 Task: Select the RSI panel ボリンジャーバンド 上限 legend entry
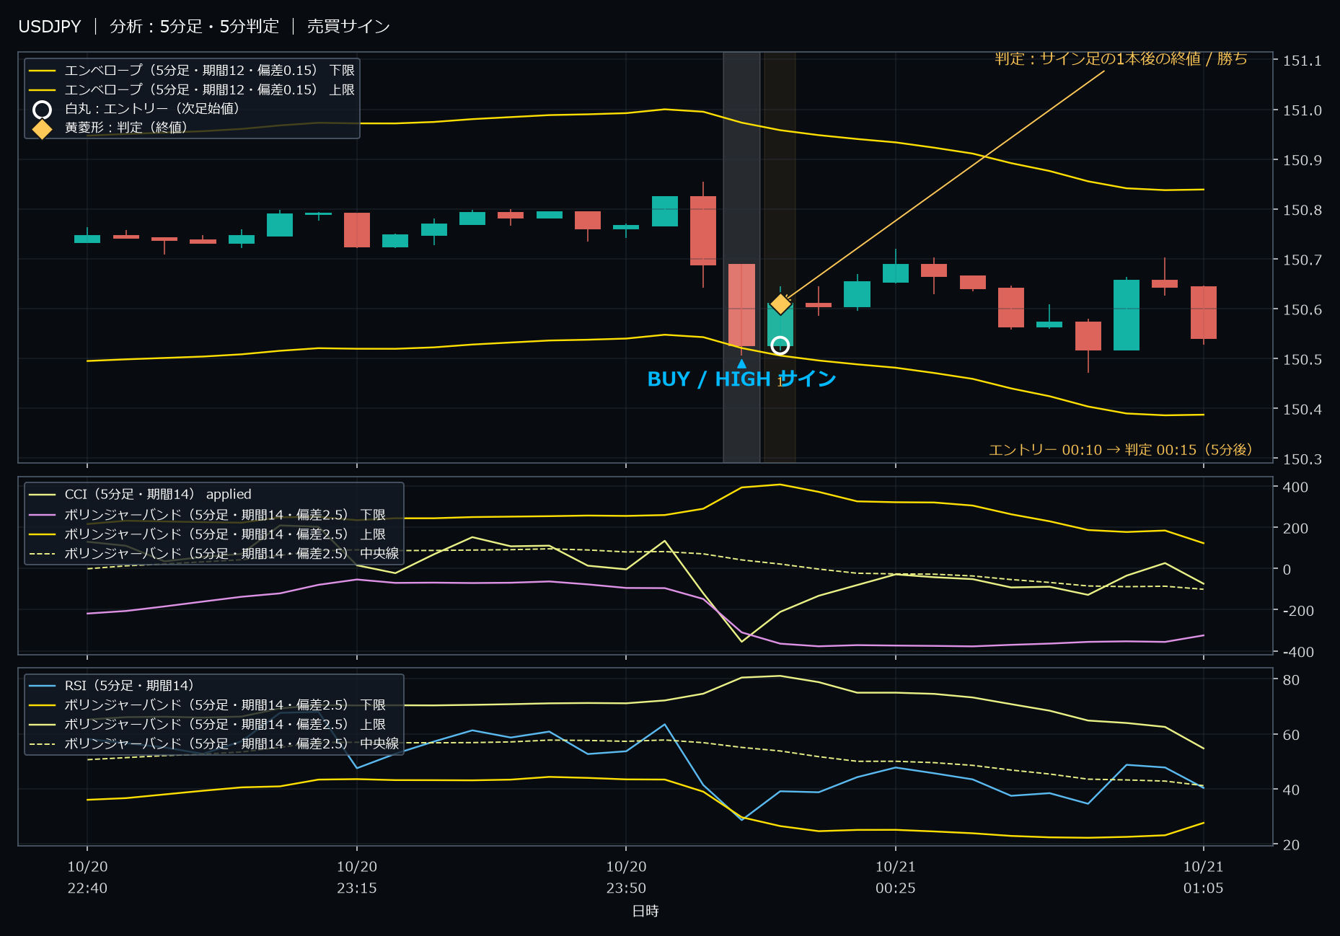[x=207, y=725]
